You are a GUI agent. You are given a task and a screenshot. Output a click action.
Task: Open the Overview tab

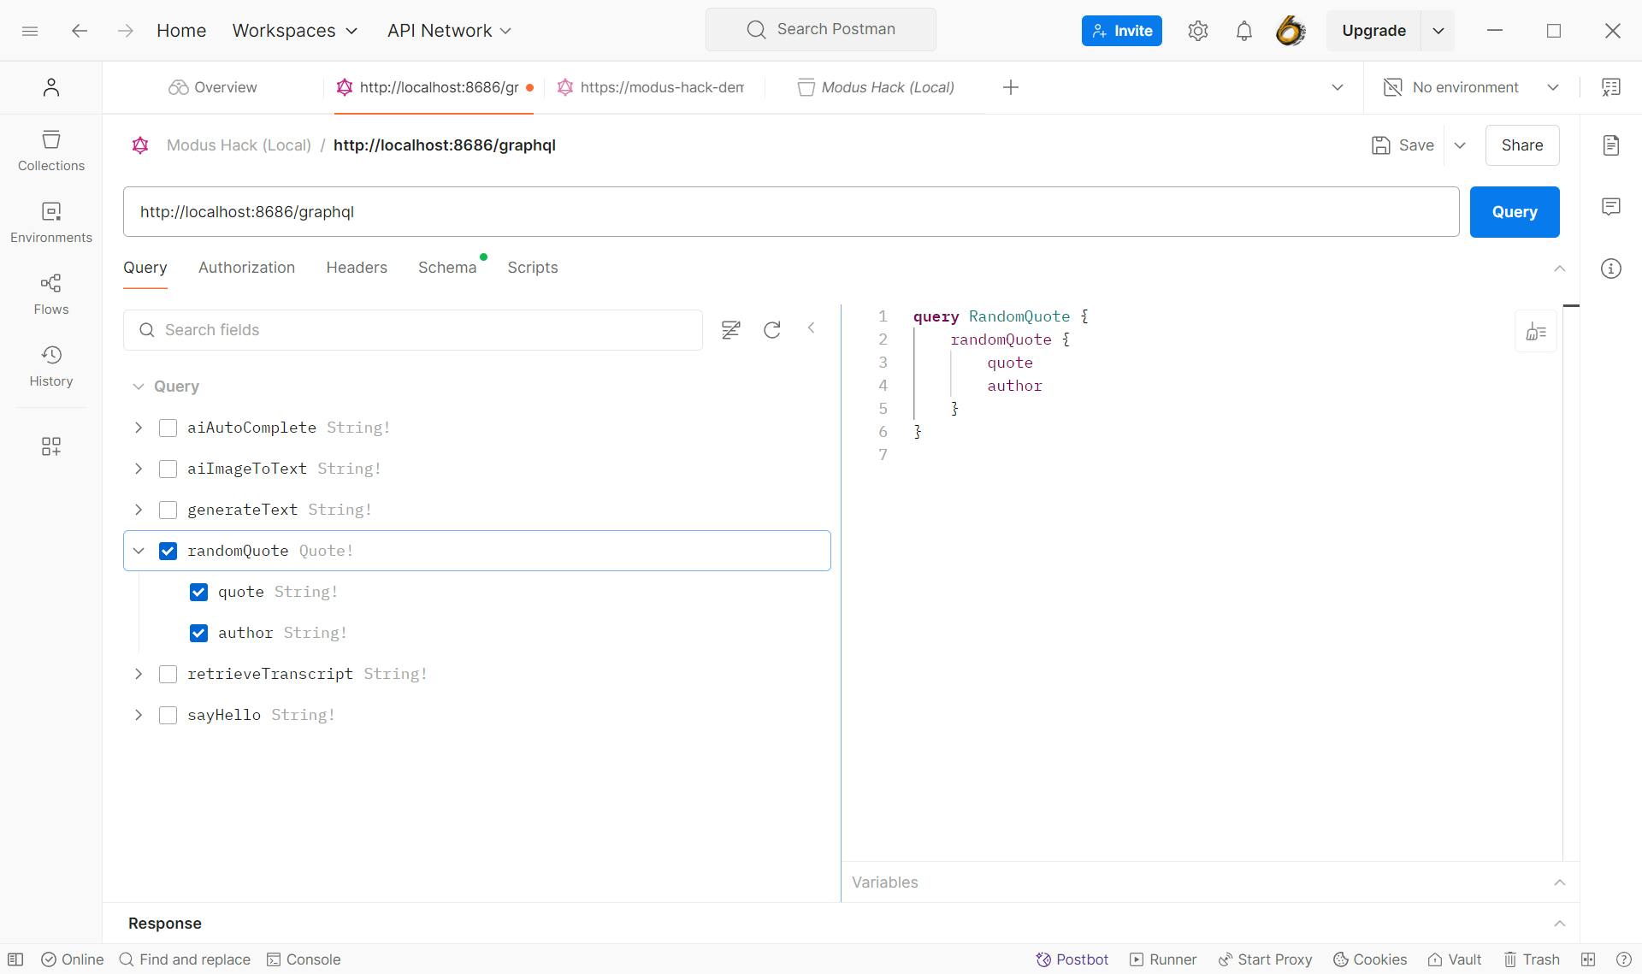(213, 87)
